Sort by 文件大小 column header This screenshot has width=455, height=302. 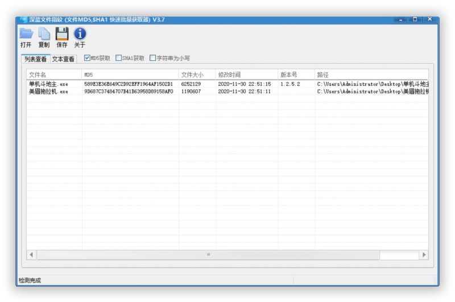click(x=197, y=75)
